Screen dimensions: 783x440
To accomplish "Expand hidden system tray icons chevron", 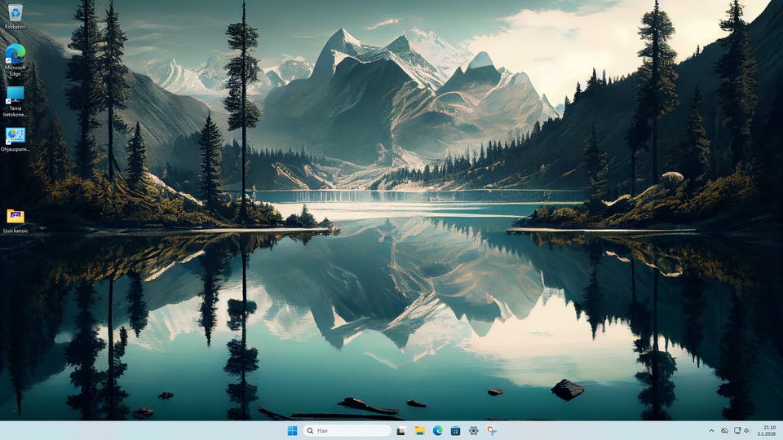I will pyautogui.click(x=711, y=430).
